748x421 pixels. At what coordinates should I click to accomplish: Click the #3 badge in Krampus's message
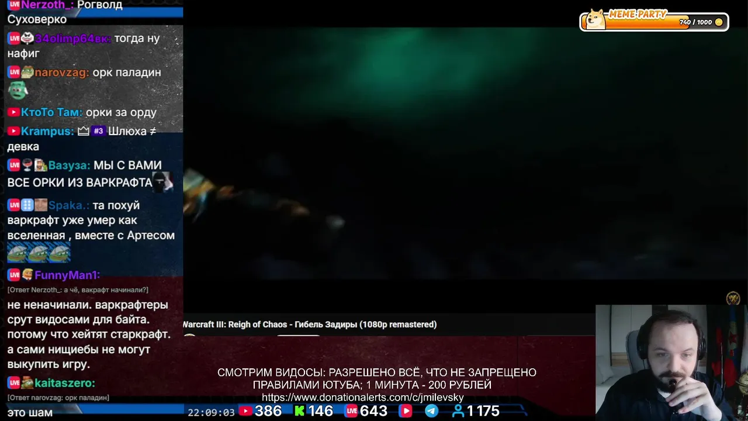(98, 131)
